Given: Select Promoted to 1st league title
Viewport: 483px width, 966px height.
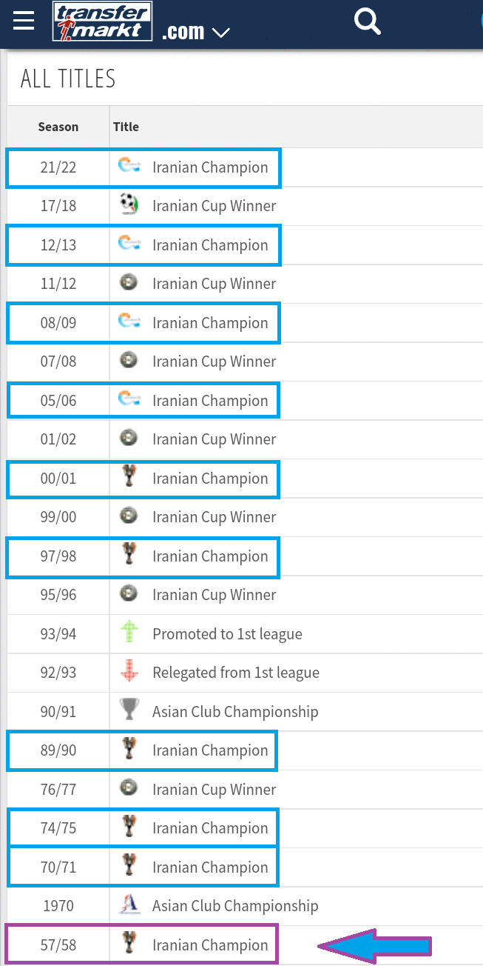Looking at the screenshot, I should (227, 634).
